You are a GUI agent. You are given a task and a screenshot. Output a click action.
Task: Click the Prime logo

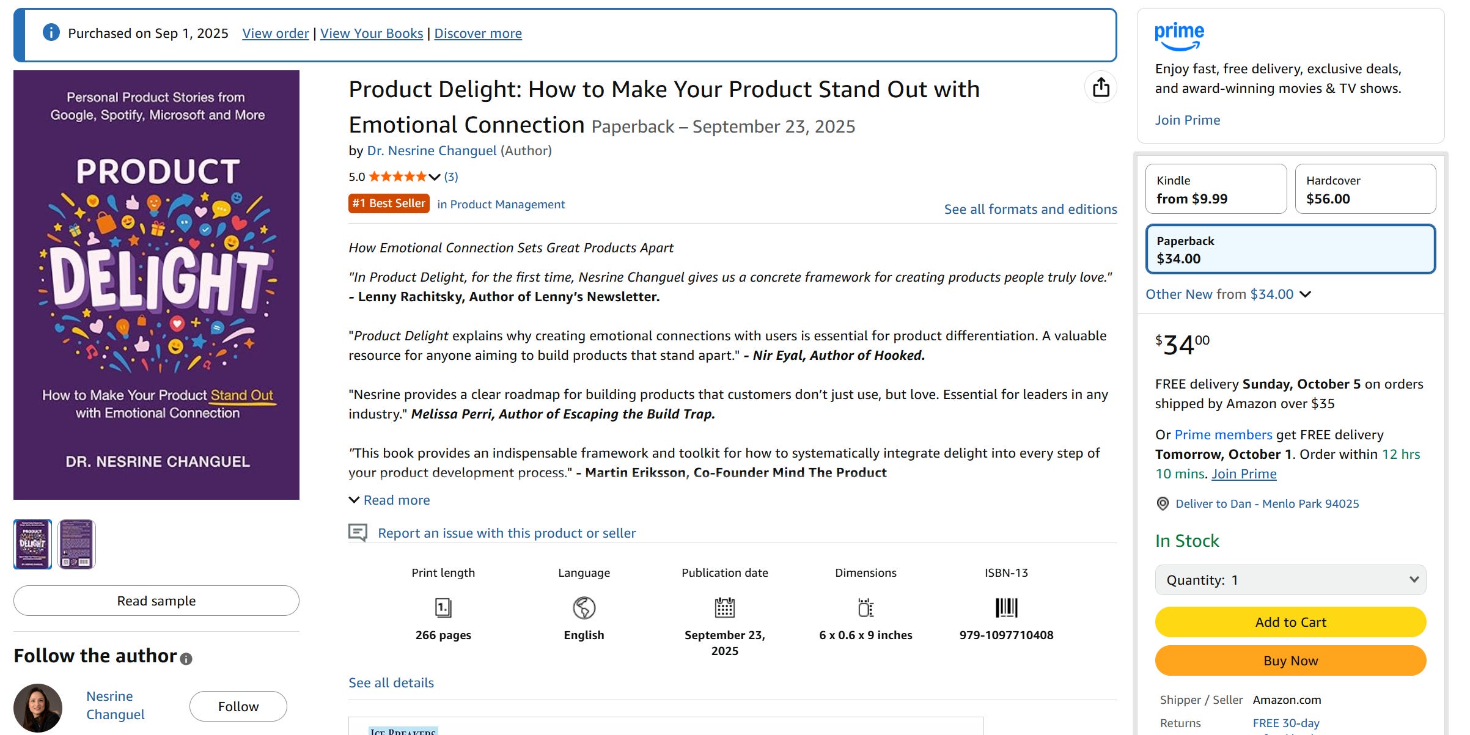coord(1179,36)
